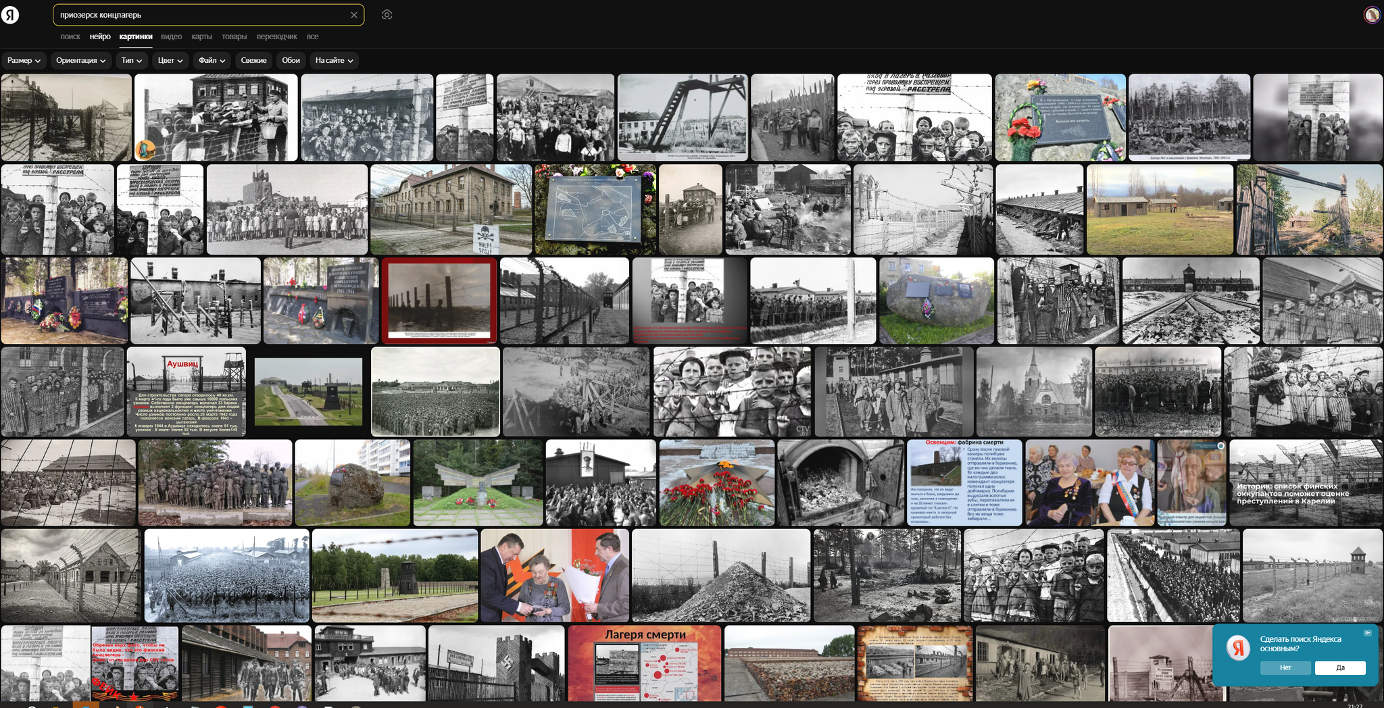
Task: Open search by image camera icon
Action: point(387,15)
